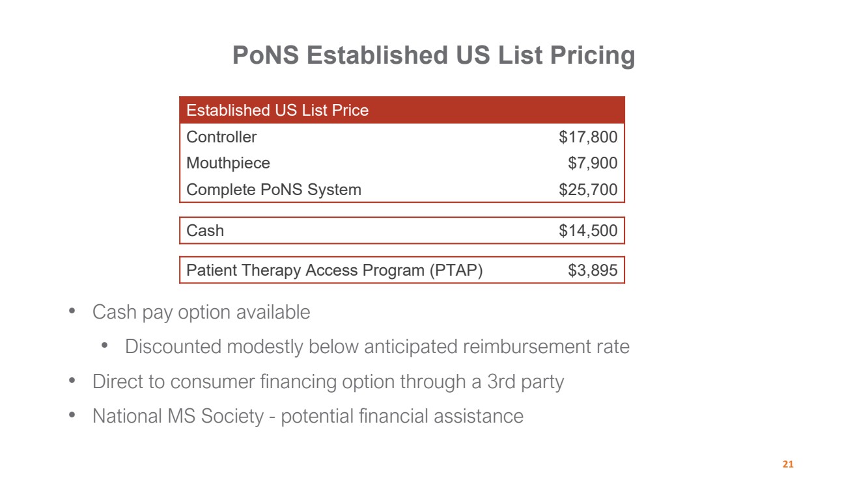Viewport: 868px width, 487px height.
Task: Click the 'Direct to consumer financing option' bullet text
Action: 328,382
